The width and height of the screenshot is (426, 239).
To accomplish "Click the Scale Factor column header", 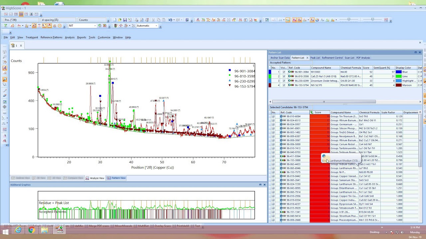I will click(x=391, y=113).
